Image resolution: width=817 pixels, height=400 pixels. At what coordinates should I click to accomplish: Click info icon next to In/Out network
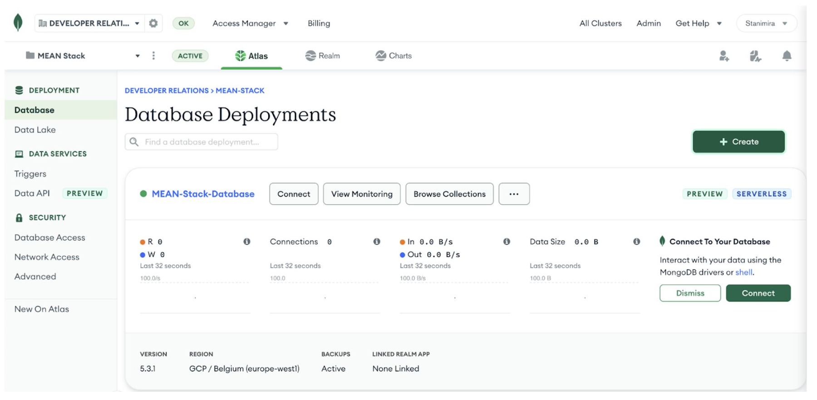click(507, 242)
